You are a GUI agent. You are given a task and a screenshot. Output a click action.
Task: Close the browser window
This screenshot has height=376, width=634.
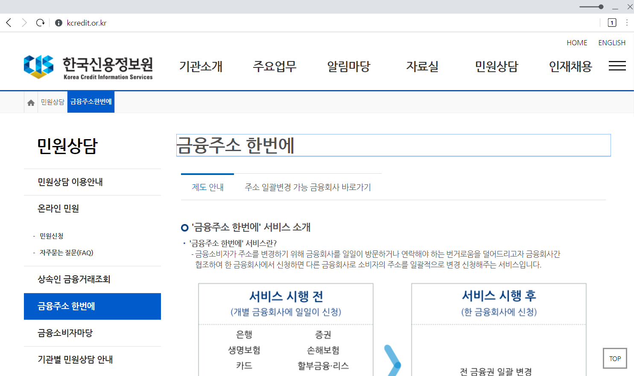coord(630,7)
